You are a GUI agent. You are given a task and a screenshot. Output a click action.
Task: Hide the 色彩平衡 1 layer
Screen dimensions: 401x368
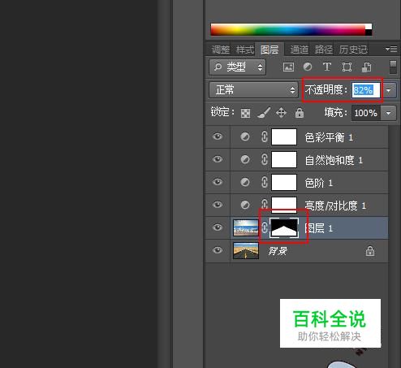pos(218,136)
